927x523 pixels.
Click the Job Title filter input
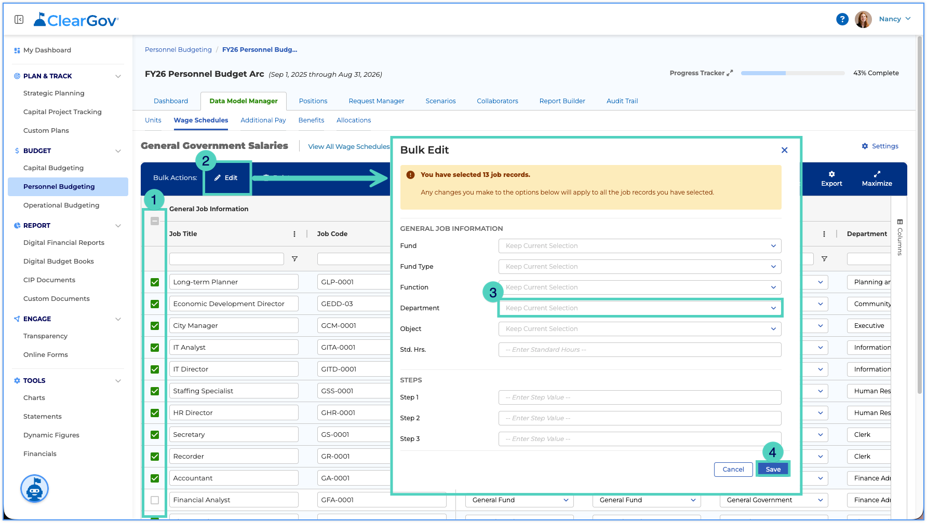[x=226, y=259]
